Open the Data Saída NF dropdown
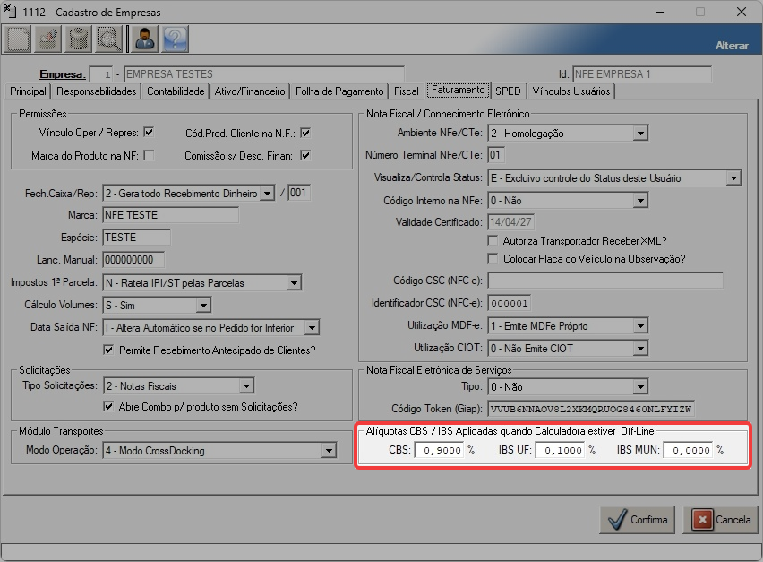 [312, 328]
